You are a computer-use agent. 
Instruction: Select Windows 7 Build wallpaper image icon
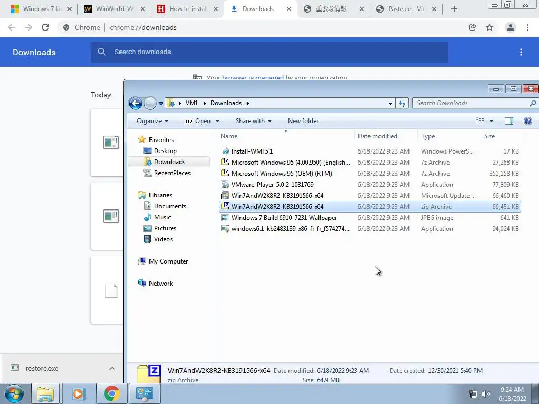225,217
